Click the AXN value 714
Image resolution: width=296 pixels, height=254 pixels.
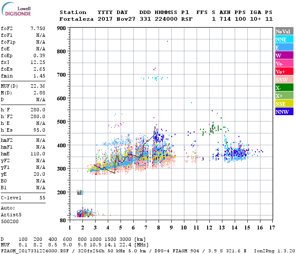225,19
